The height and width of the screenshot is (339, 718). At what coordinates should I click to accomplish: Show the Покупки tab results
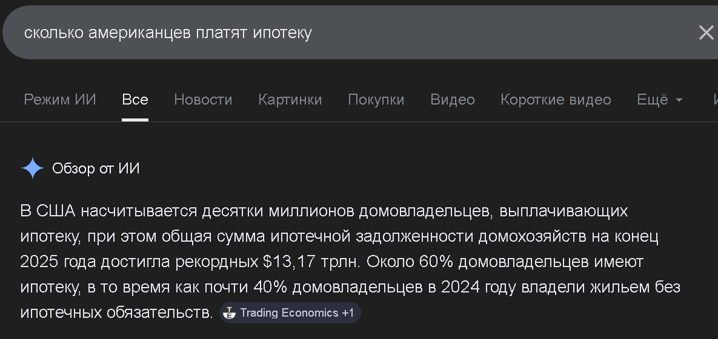point(376,100)
